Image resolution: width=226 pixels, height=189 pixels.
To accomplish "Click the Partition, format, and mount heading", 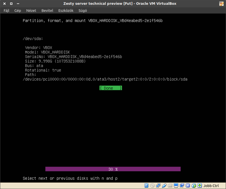I will click(93, 21).
